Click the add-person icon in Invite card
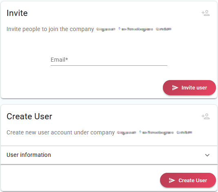 click(x=206, y=13)
